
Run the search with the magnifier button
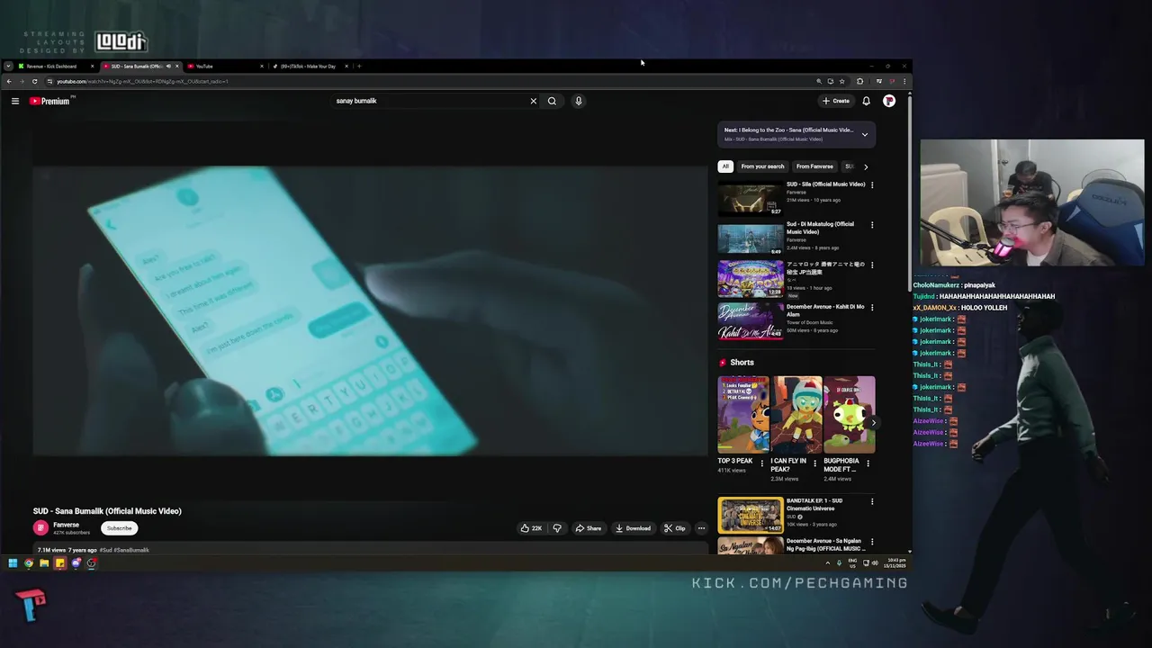point(552,101)
